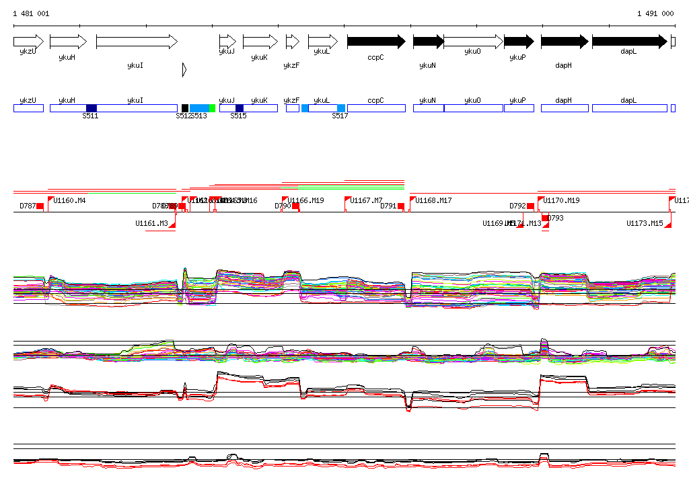Click the D792 red downshift marker
The width and height of the screenshot is (689, 480).
point(530,206)
